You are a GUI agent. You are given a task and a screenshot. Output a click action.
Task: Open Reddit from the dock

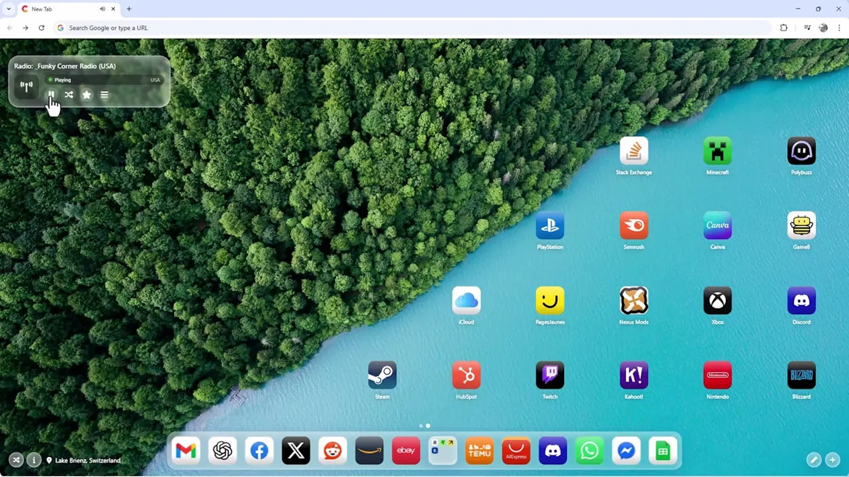[x=333, y=450]
